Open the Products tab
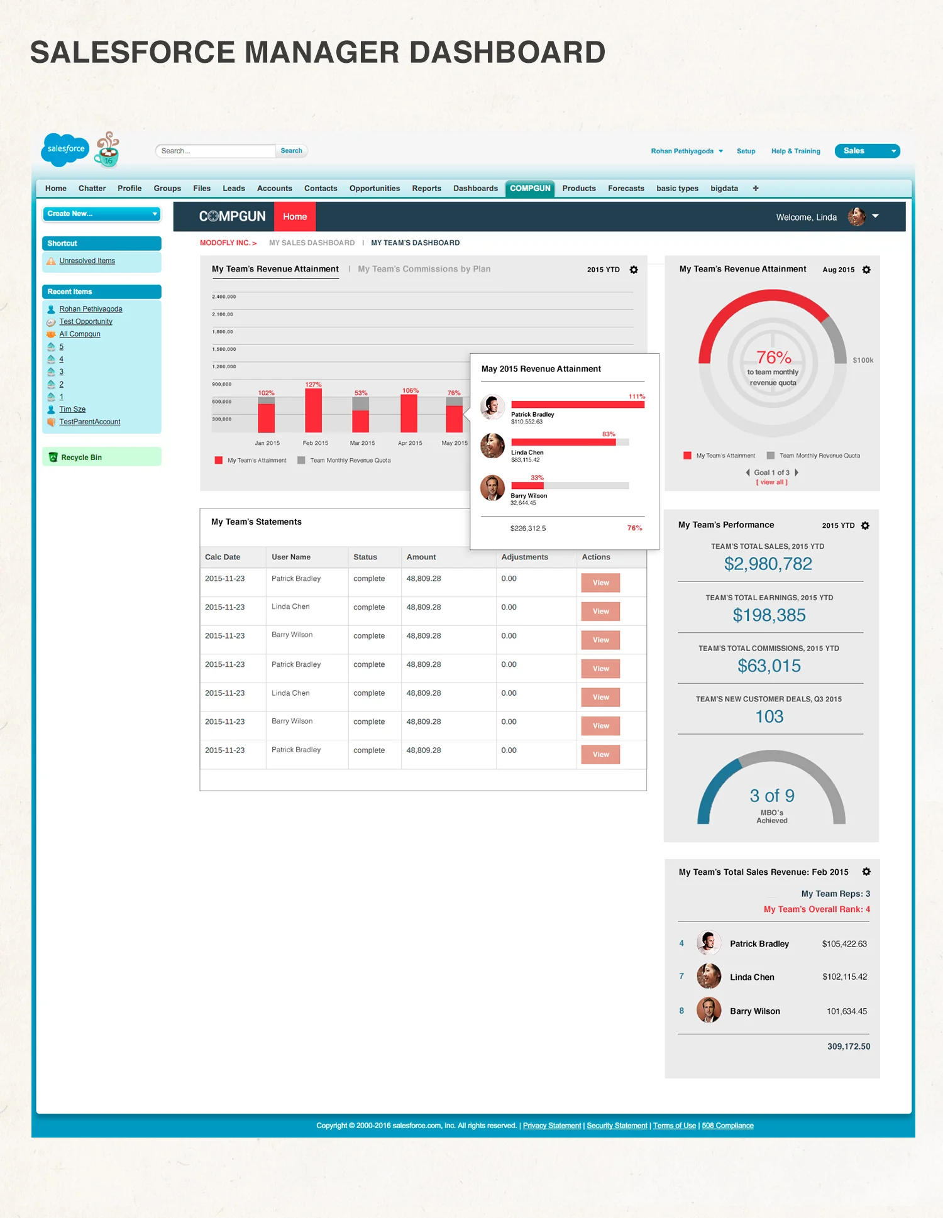This screenshot has height=1218, width=943. [579, 189]
